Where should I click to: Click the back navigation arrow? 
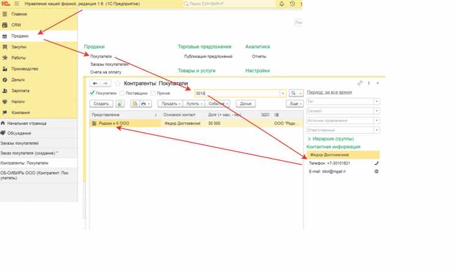click(95, 84)
